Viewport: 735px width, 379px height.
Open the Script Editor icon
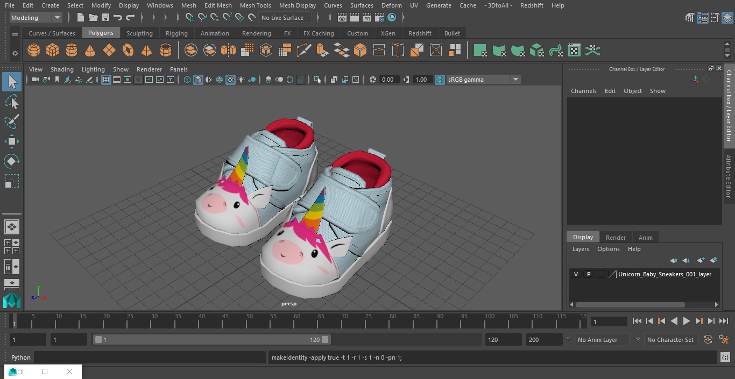(725, 357)
